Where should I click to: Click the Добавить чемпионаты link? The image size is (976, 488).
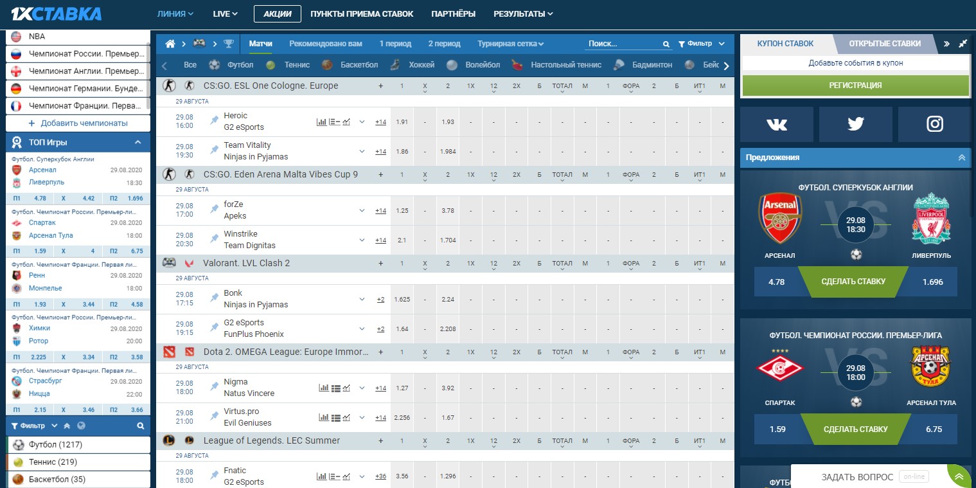[78, 123]
